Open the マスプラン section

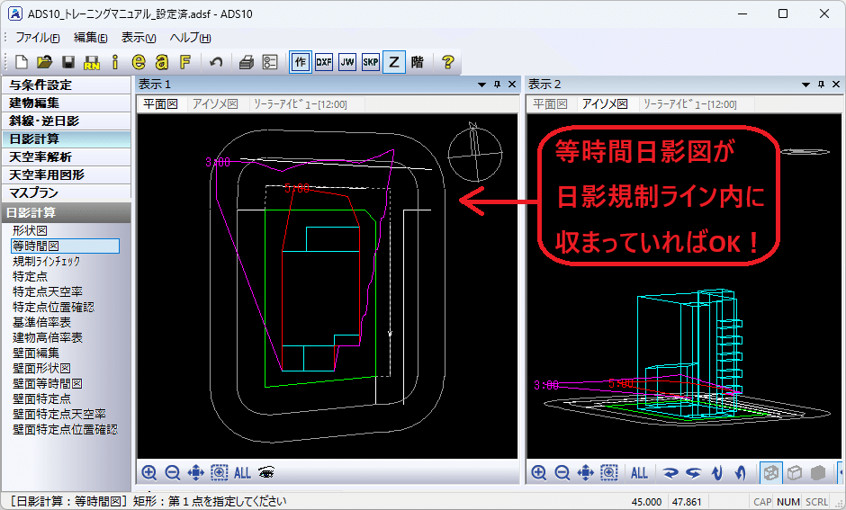(67, 193)
